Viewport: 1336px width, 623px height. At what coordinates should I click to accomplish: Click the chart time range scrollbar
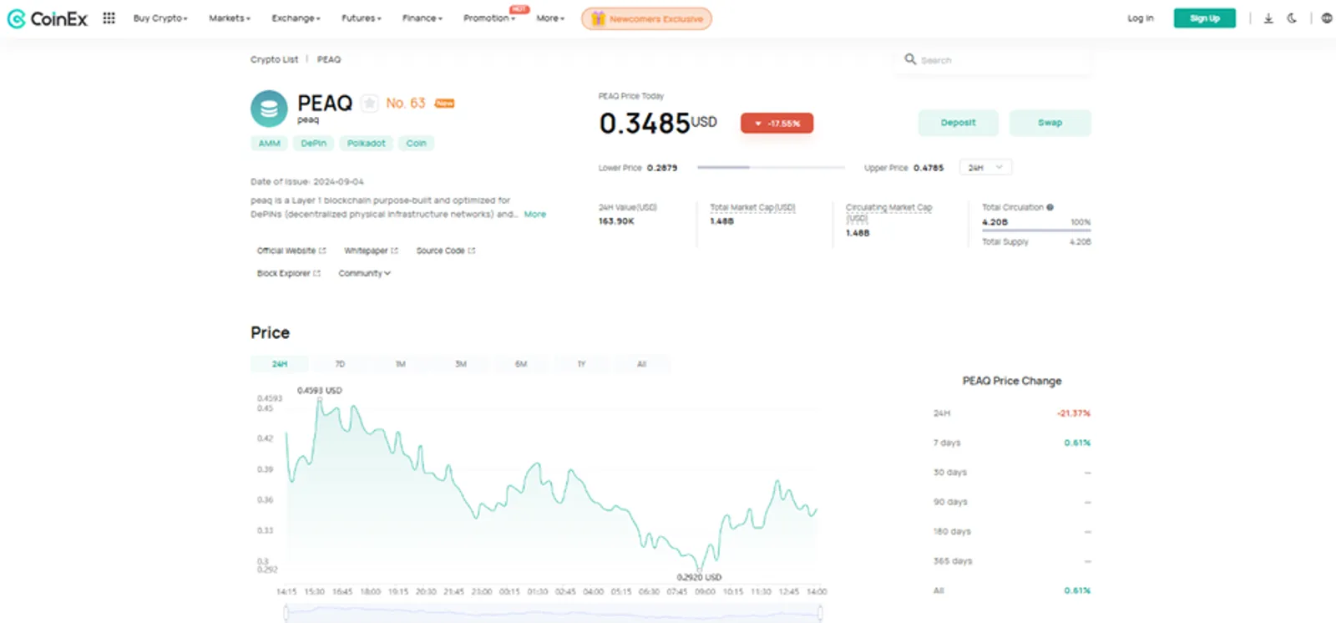(x=553, y=613)
